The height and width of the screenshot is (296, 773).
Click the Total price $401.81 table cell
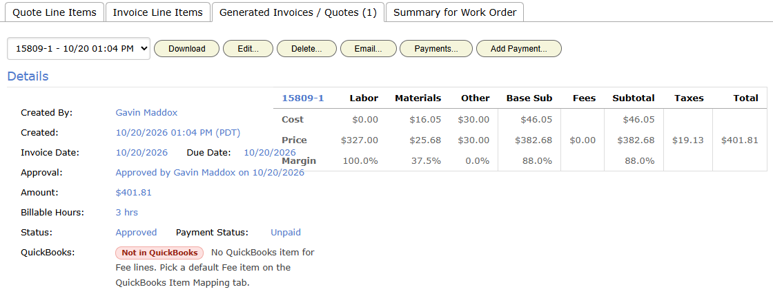click(739, 140)
